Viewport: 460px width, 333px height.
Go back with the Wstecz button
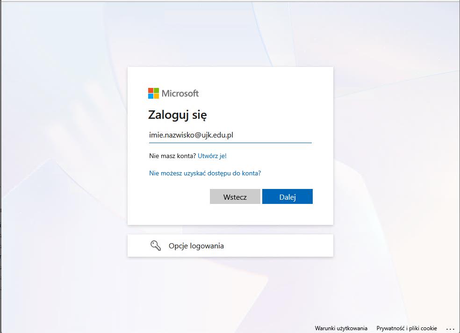click(235, 196)
